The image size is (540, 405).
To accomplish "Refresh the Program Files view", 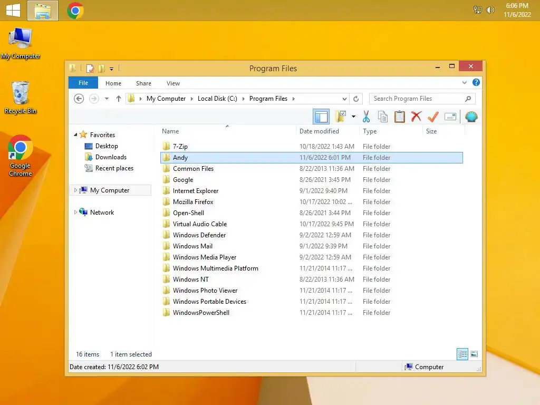I will click(x=356, y=99).
